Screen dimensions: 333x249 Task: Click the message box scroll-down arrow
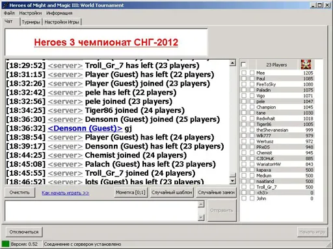pyautogui.click(x=201, y=217)
